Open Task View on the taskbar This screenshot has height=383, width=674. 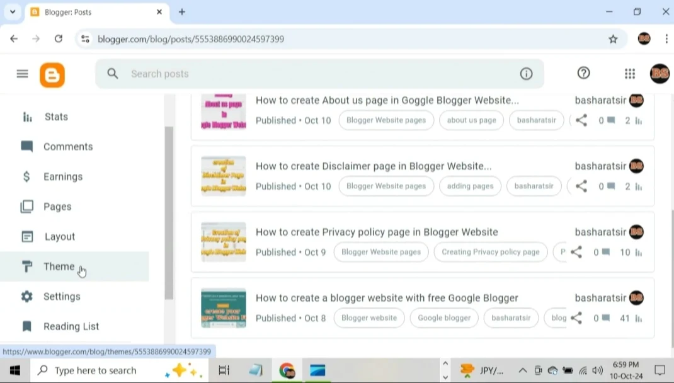coord(224,370)
